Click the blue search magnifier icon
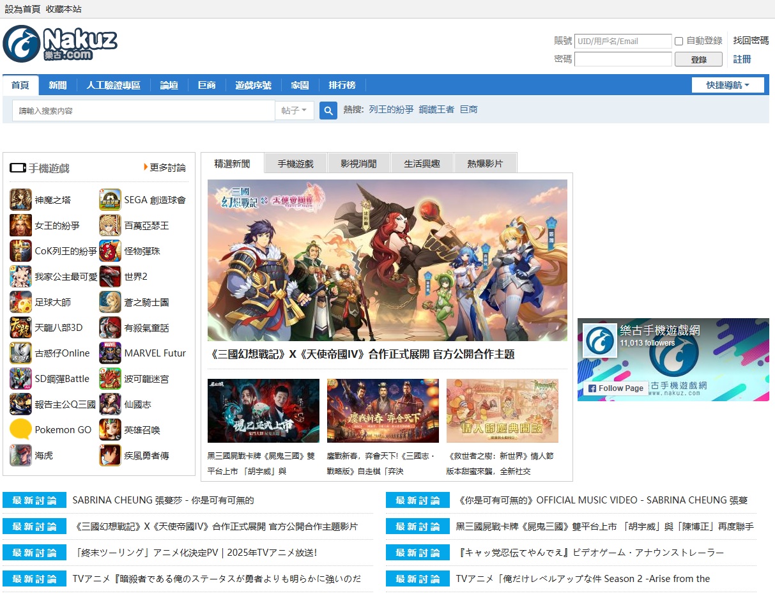The height and width of the screenshot is (605, 775). pos(328,110)
